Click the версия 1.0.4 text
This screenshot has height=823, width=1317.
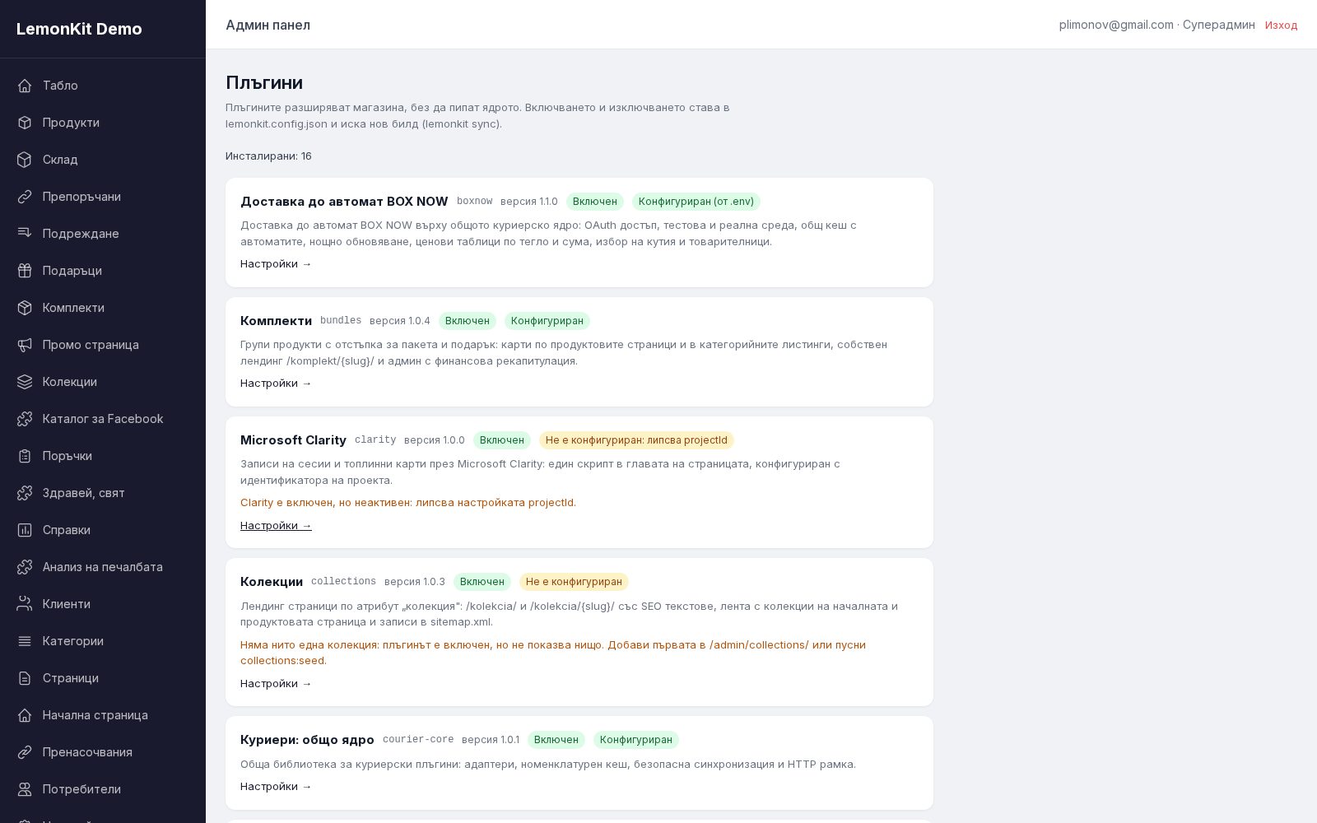400,321
